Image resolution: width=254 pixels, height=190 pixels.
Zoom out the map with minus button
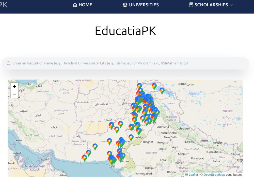14,94
